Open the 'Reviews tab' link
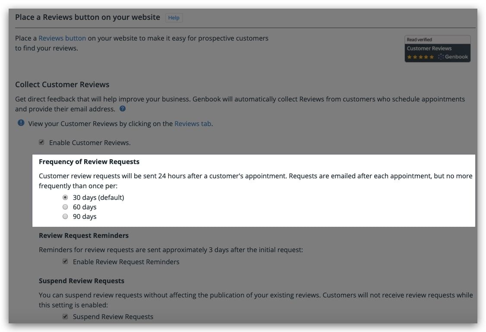The image size is (486, 332). [x=193, y=123]
